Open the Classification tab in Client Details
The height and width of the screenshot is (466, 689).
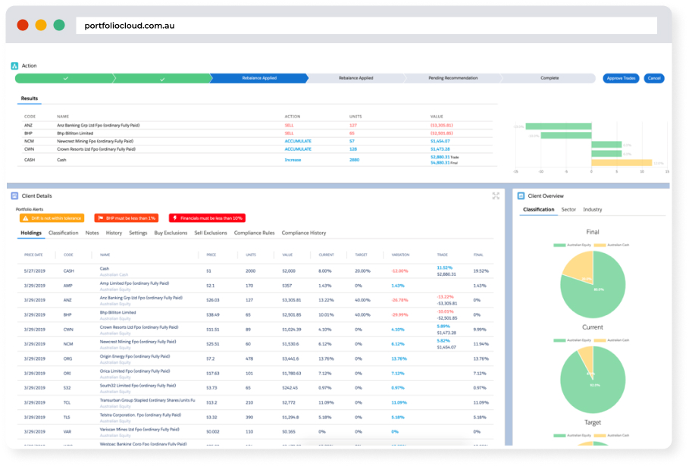[x=63, y=233]
